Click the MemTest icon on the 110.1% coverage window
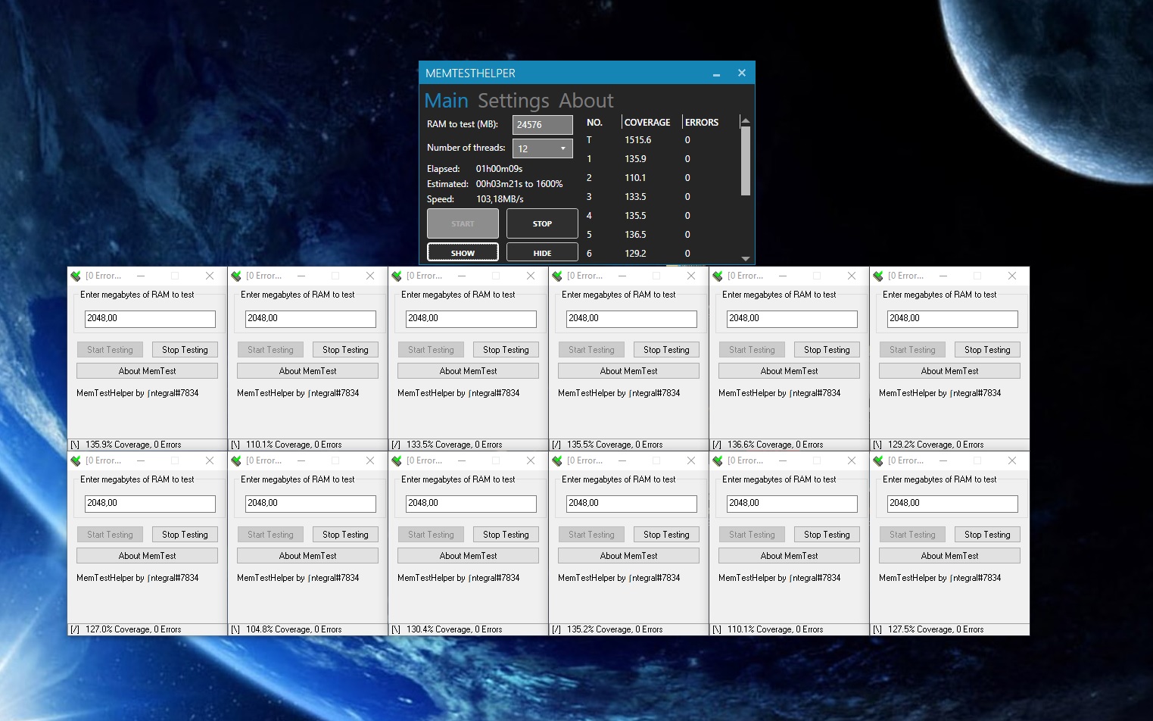The height and width of the screenshot is (721, 1153). [x=236, y=276]
